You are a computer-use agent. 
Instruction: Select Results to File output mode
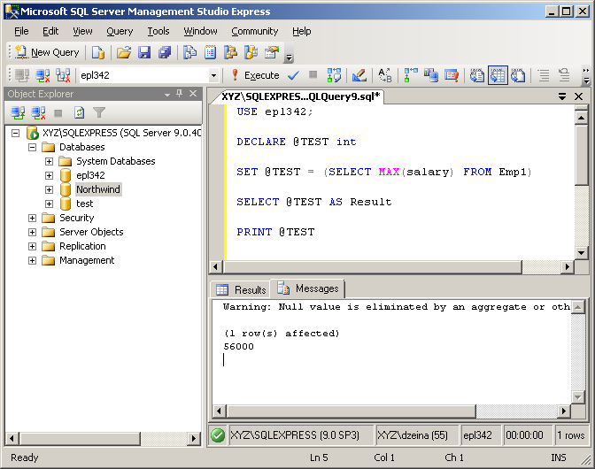pyautogui.click(x=518, y=75)
